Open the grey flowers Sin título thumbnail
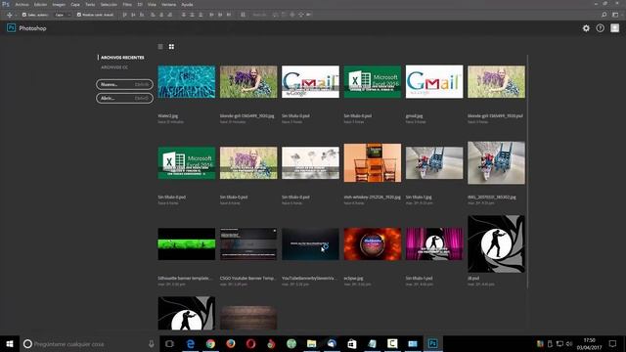 click(x=310, y=163)
